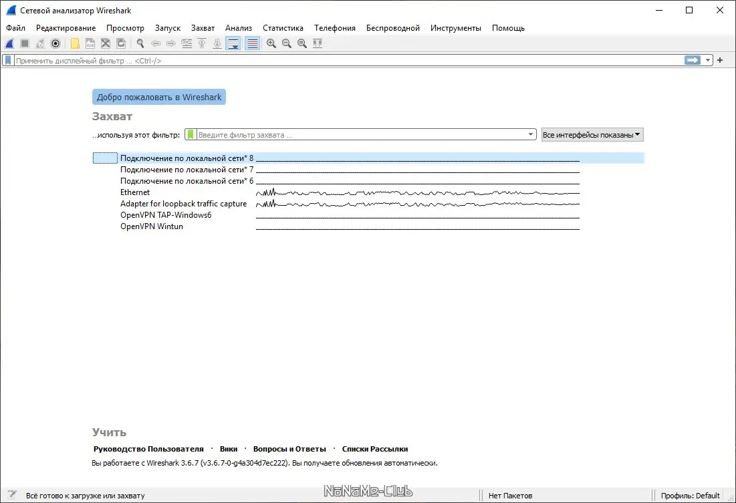Add a display filter button with plus
Screen dimensions: 736x503
720,60
